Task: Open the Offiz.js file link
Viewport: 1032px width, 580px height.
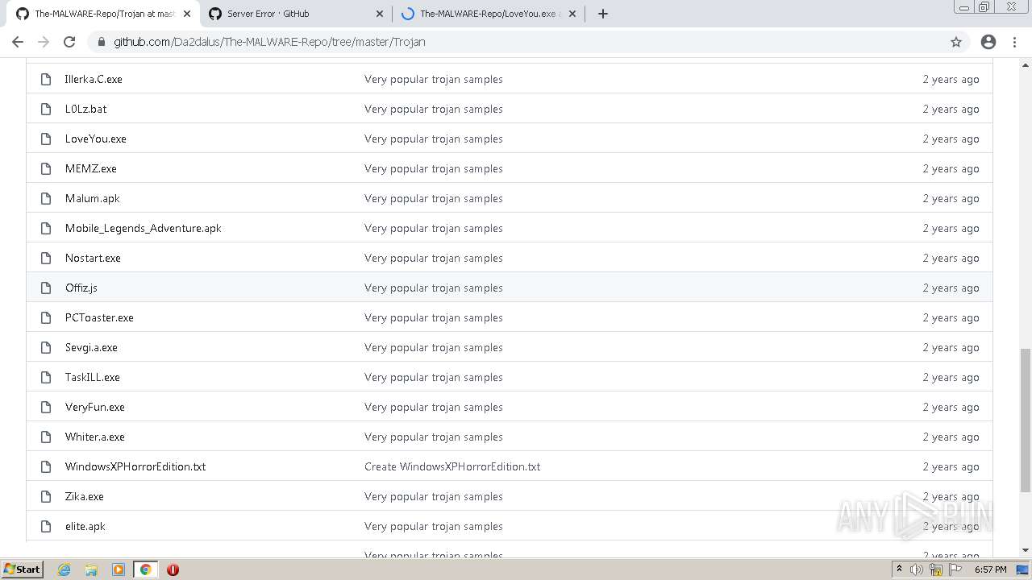Action: [81, 288]
